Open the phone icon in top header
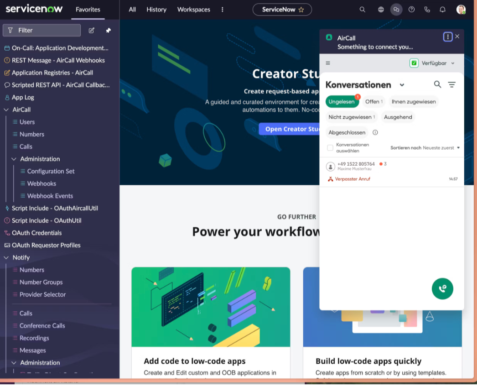This screenshot has height=387, width=477. tap(427, 10)
